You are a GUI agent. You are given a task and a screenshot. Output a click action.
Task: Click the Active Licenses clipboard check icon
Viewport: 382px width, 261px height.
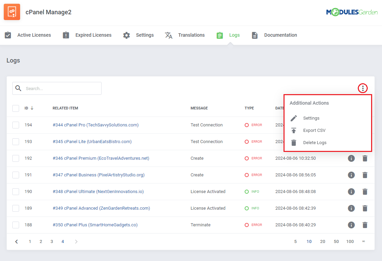click(8, 35)
